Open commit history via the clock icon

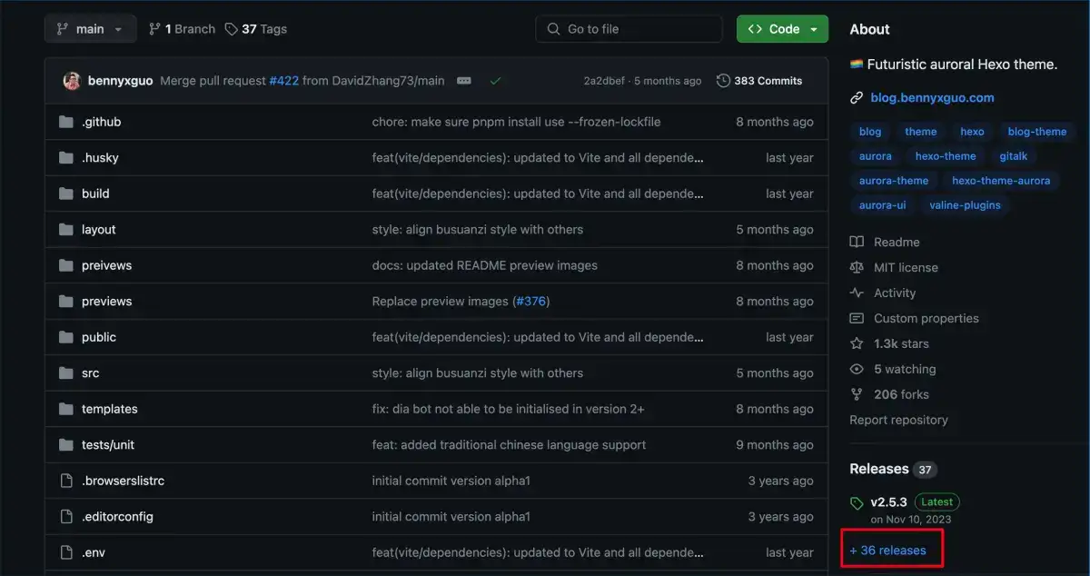coord(724,81)
